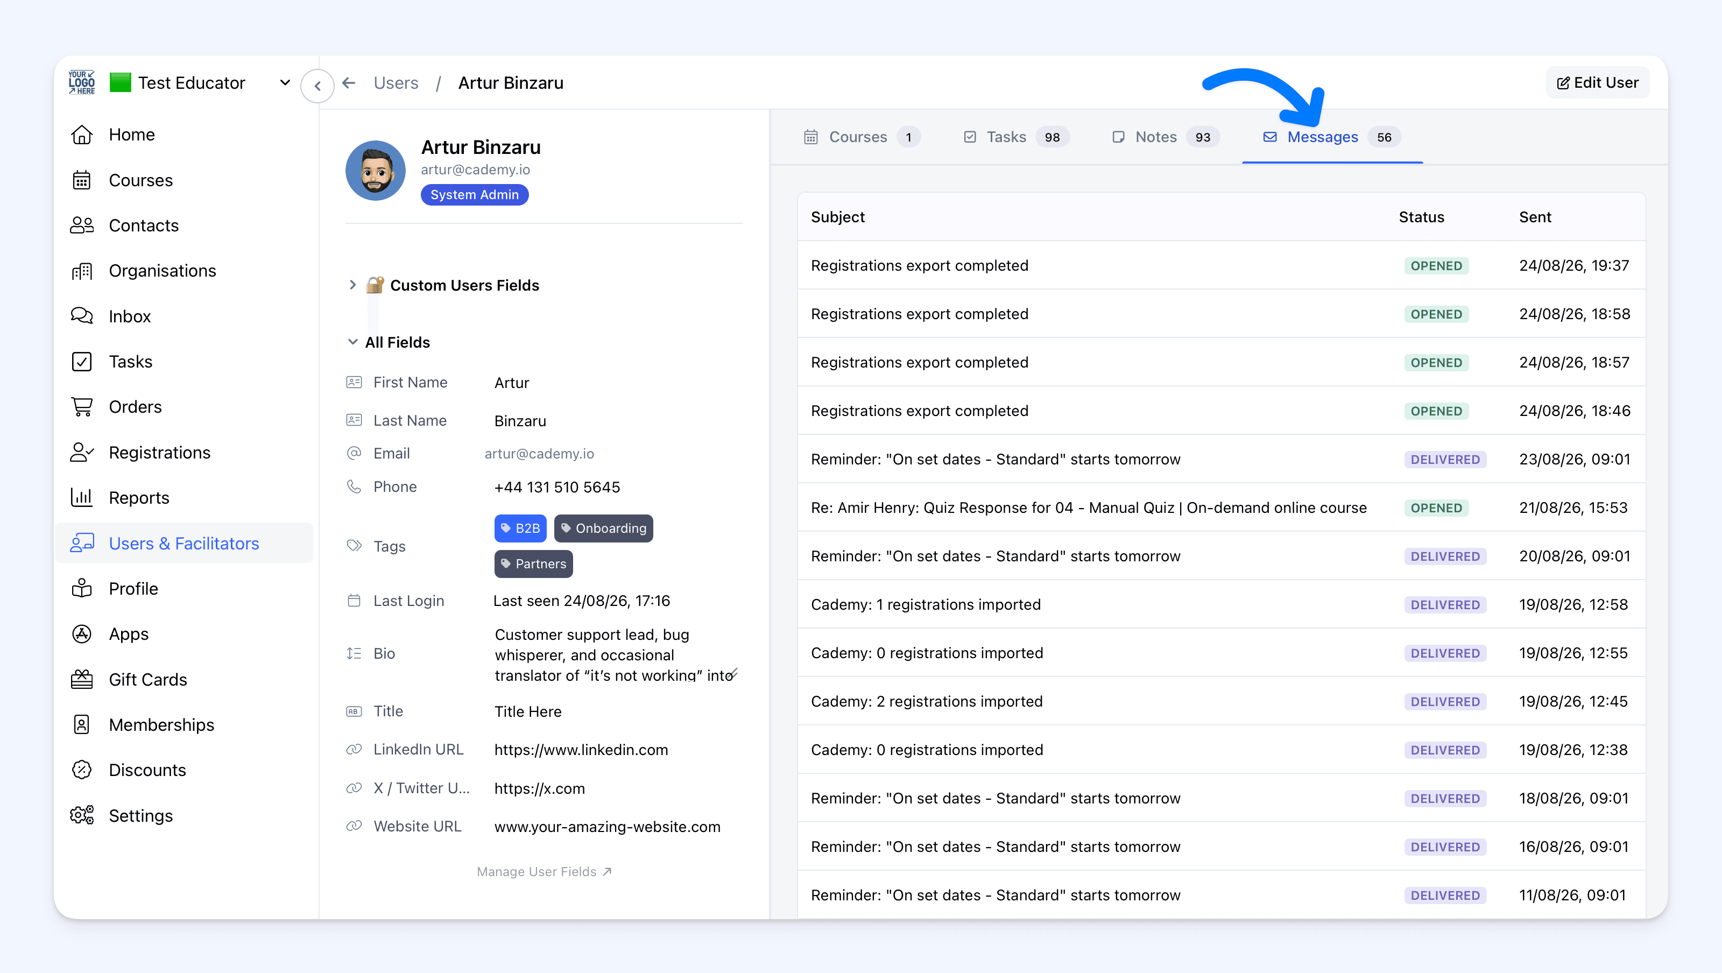
Task: Click the Subject column header
Action: click(x=838, y=217)
